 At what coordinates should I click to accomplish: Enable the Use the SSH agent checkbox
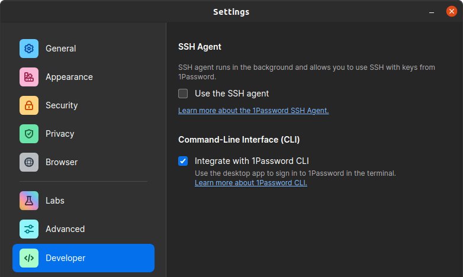pos(183,94)
